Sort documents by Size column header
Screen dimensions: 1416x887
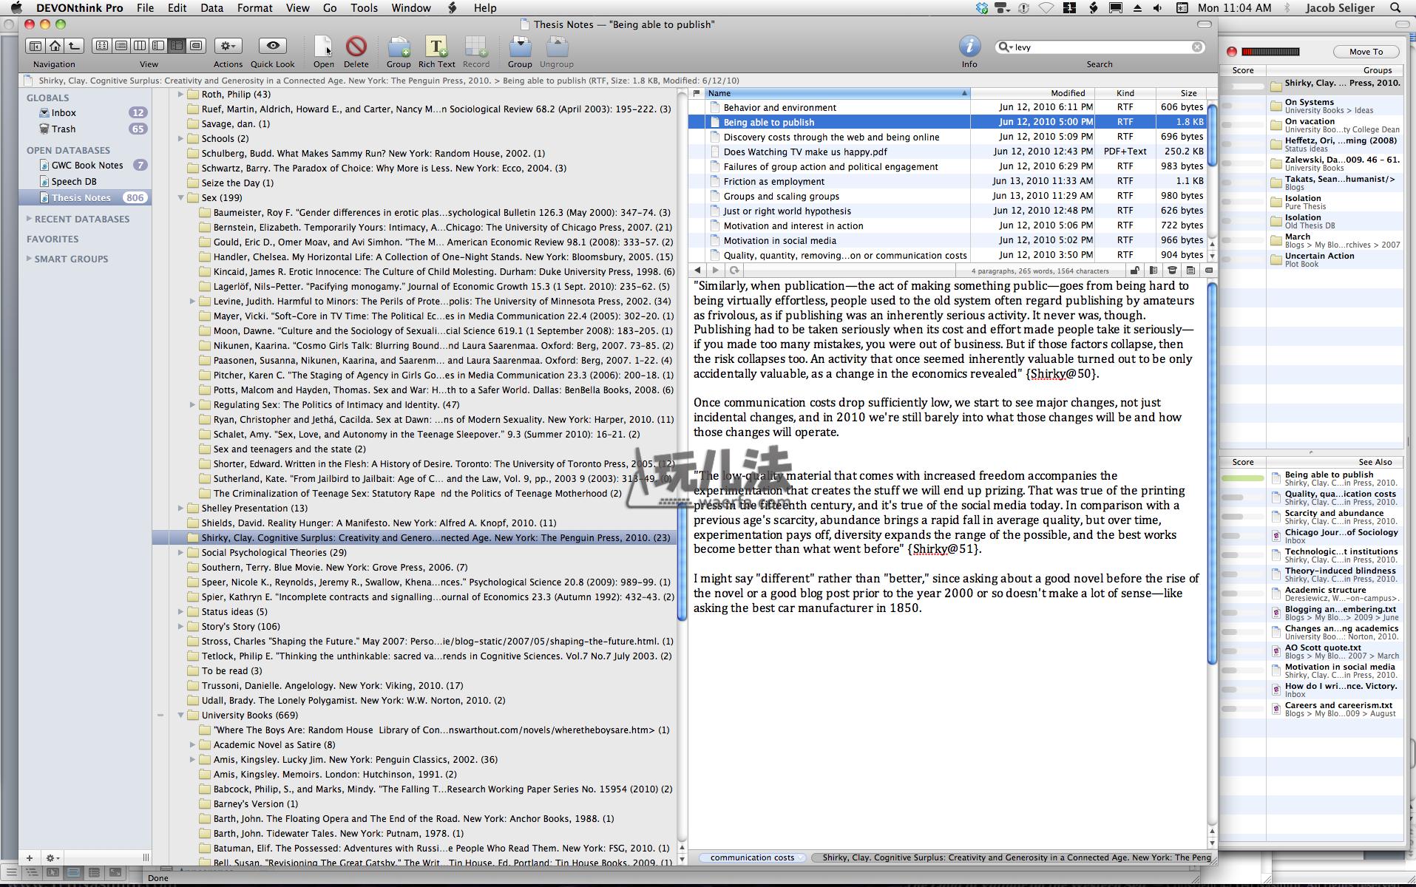(1181, 93)
